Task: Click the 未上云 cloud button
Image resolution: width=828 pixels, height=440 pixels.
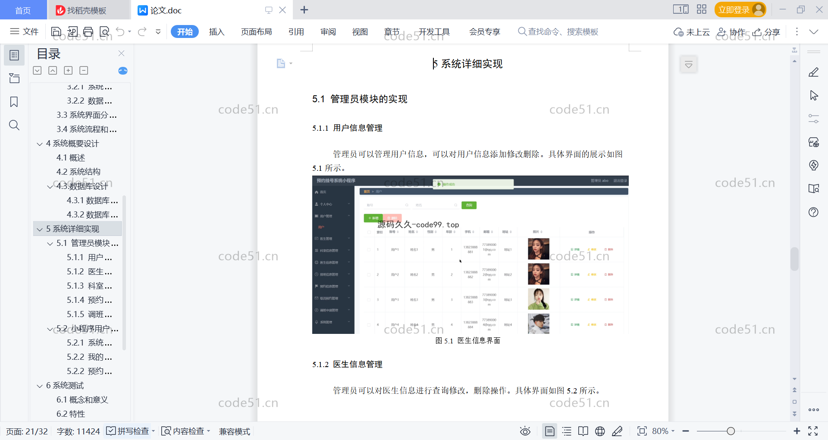Action: 691,32
